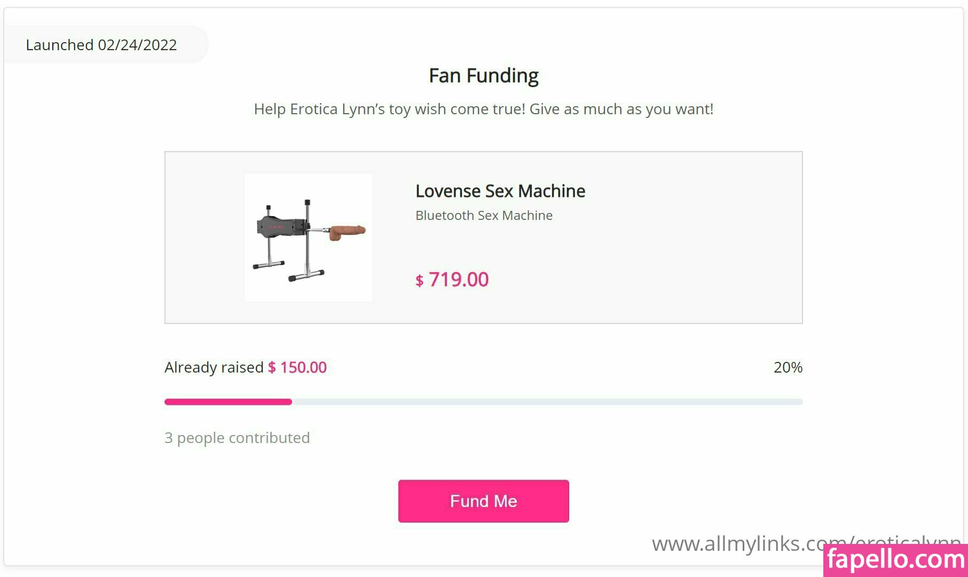Click the fapello.com pink watermark badge
Viewport: 968px width, 577px height.
tap(896, 560)
